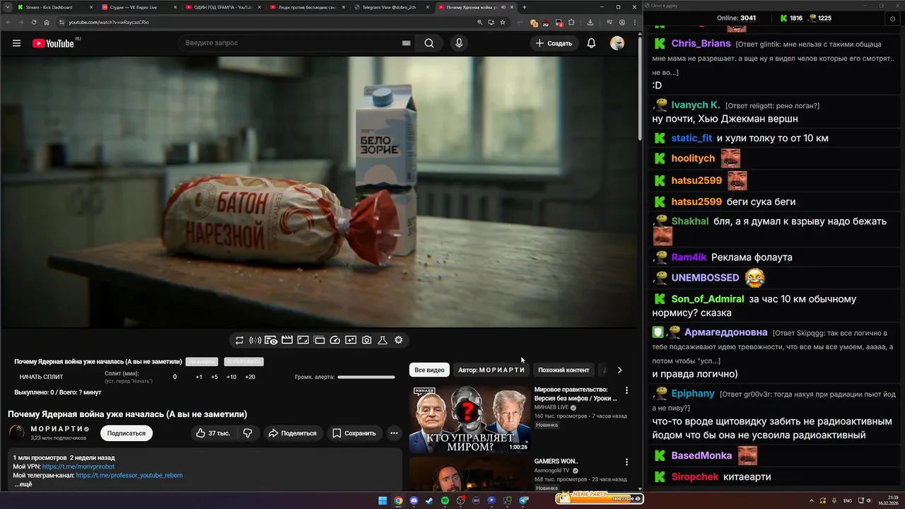
Task: Click the search magnifier button
Action: click(x=429, y=43)
